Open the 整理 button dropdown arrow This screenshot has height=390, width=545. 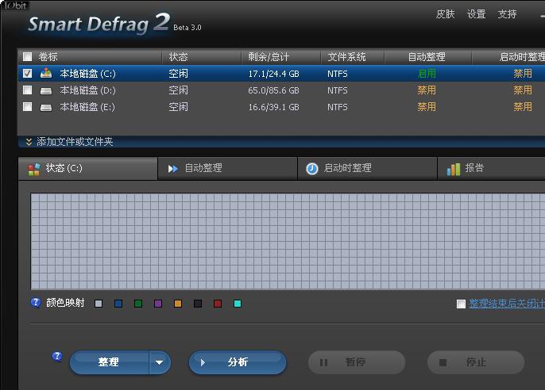tap(160, 362)
